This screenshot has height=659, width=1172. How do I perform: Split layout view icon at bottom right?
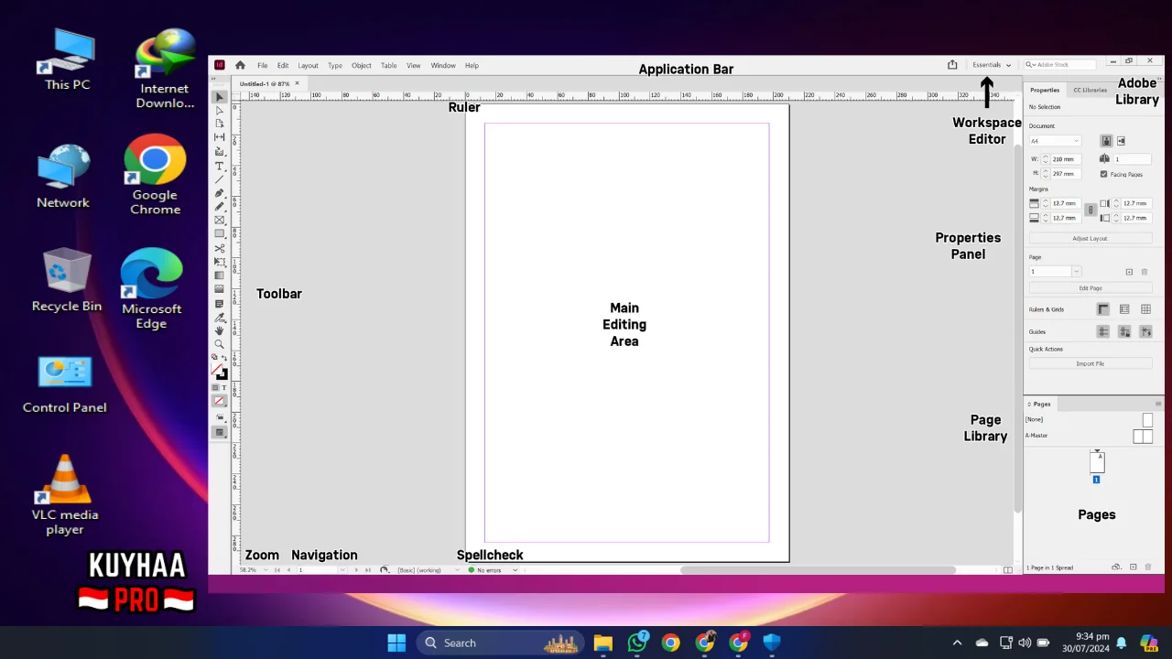(1008, 570)
